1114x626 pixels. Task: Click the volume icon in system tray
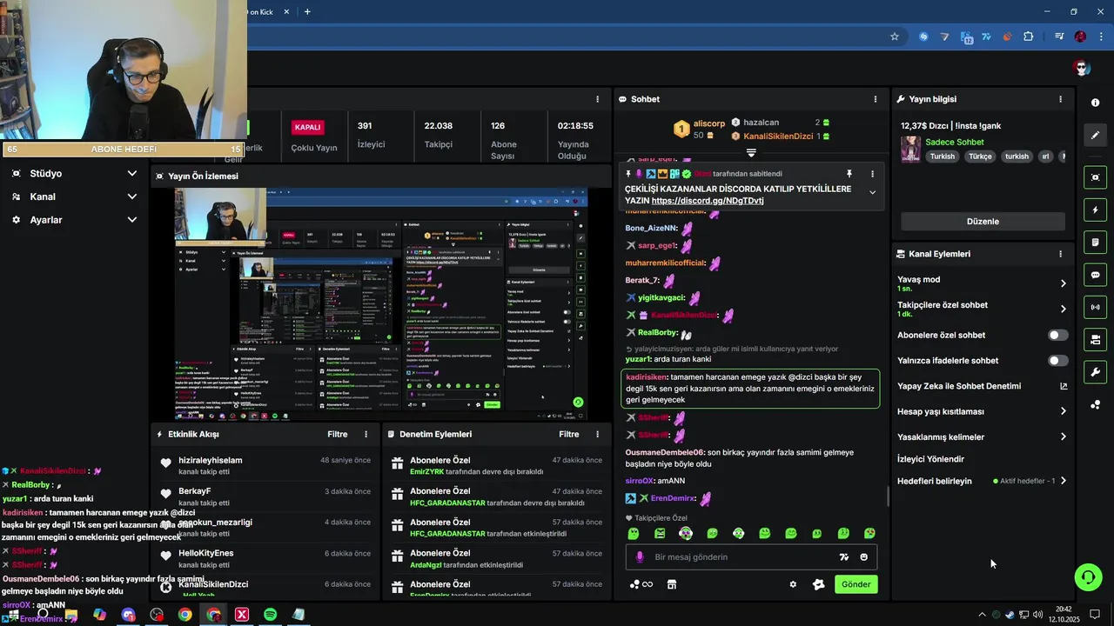(1037, 615)
